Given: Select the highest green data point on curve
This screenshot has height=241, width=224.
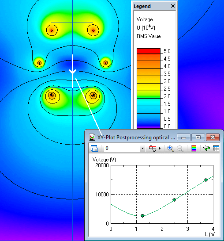Looking at the screenshot, I should point(206,180).
